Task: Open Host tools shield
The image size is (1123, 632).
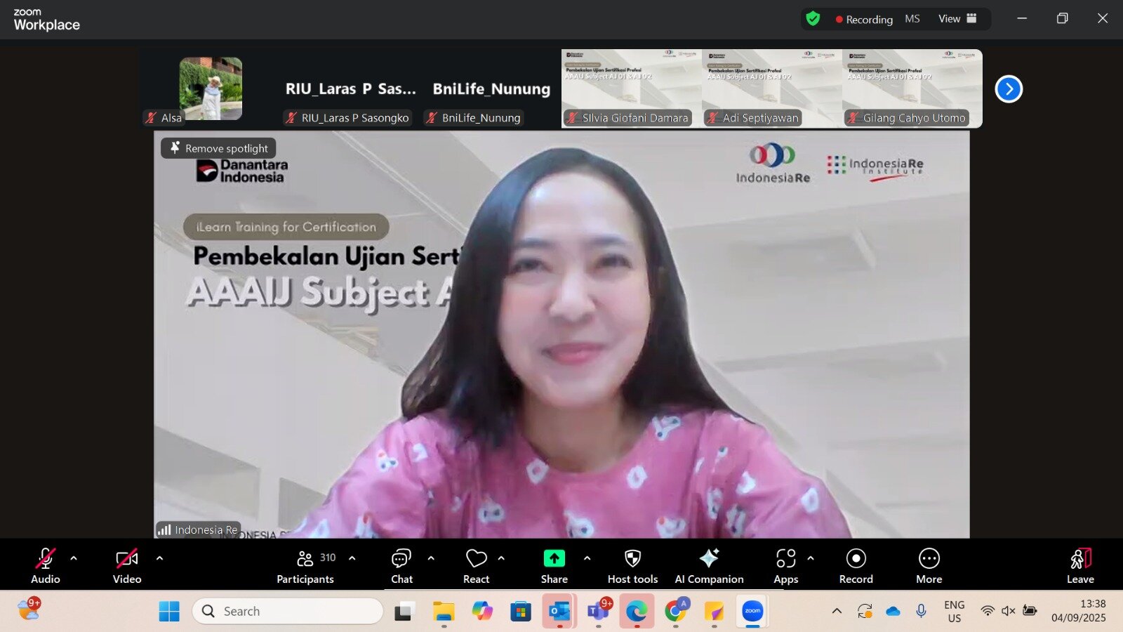Action: point(632,566)
